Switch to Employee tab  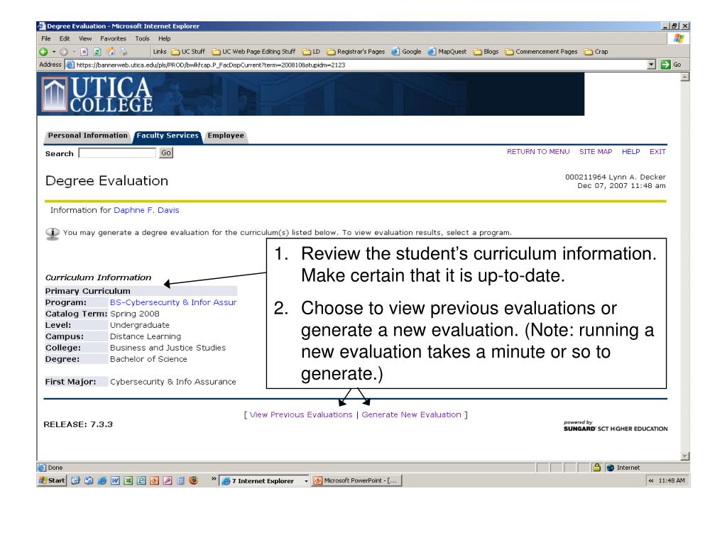(x=226, y=136)
